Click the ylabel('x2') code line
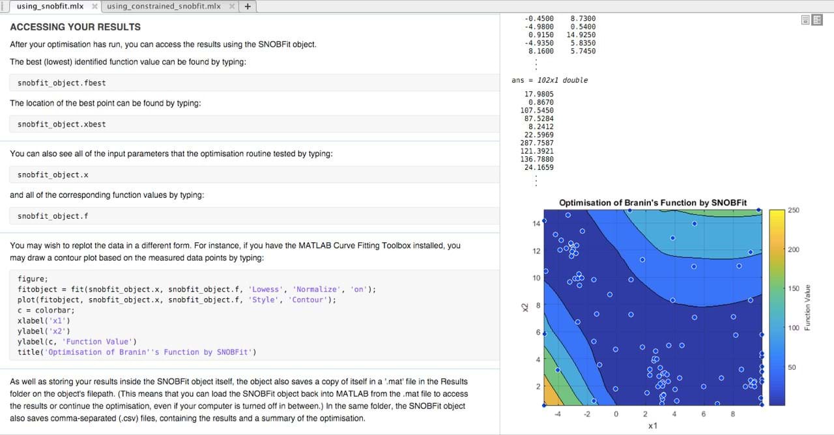This screenshot has width=834, height=435. [44, 331]
